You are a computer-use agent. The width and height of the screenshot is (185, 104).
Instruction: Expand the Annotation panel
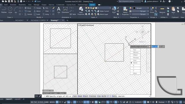[66, 17]
